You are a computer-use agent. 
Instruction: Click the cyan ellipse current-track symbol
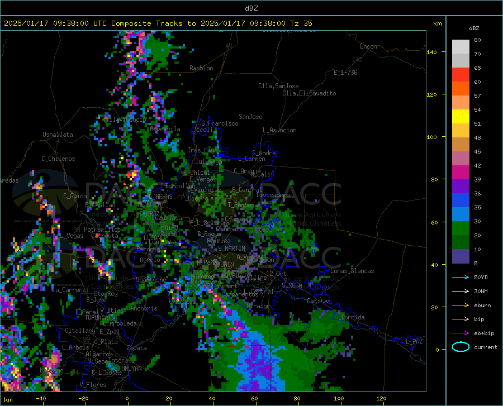461,347
